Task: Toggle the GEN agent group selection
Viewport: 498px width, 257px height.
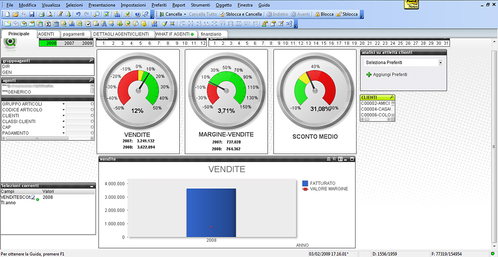Action: 7,72
